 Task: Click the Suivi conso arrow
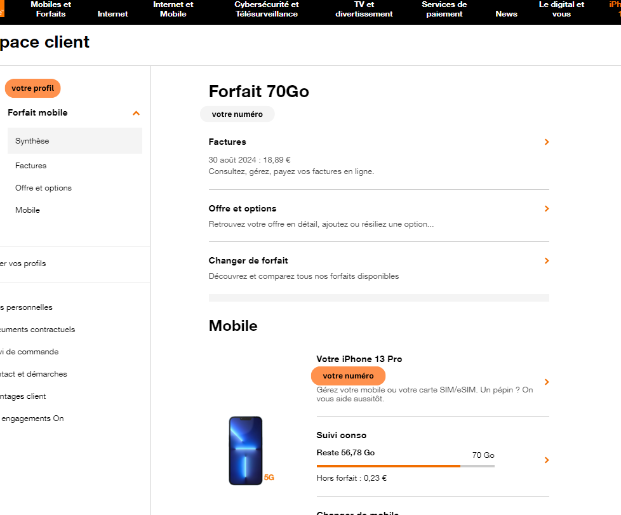(x=547, y=460)
